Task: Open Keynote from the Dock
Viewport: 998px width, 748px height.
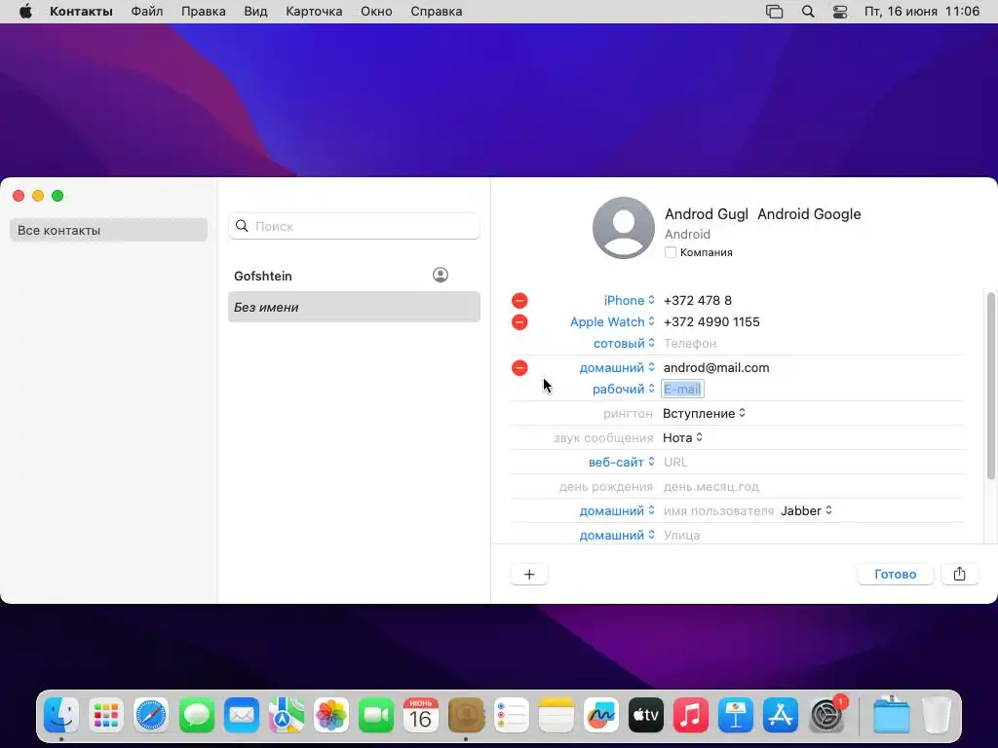Action: 736,715
